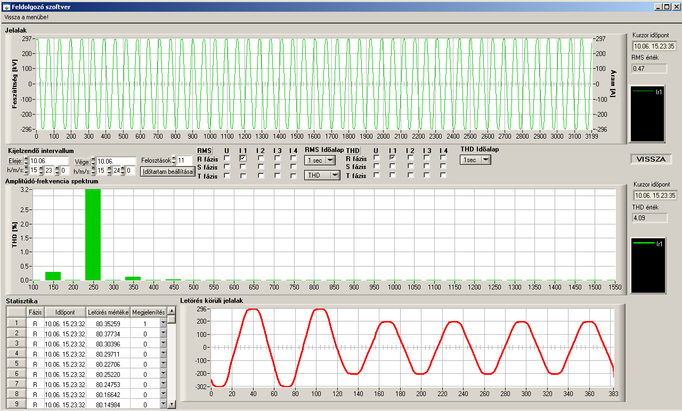Viewport: 682px width, 411px height.
Task: Click the Vége minutes field showing 24
Action: (117, 171)
